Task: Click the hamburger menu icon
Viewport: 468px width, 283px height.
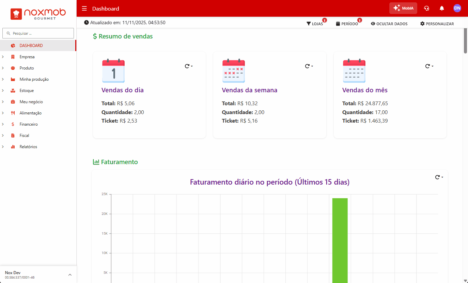Action: click(84, 9)
